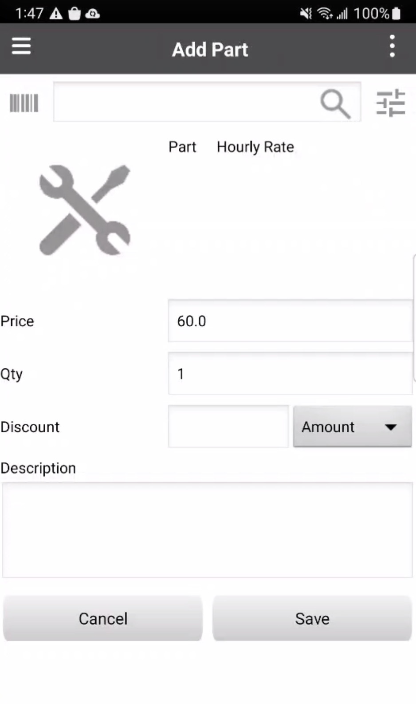Viewport: 416px width, 704px height.
Task: Open the filter sliders settings icon
Action: (x=390, y=103)
